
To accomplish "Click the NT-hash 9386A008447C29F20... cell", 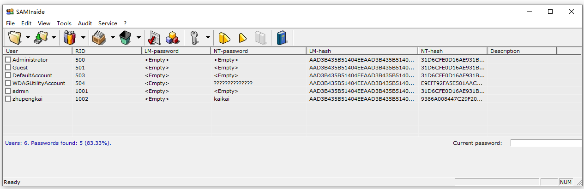I will (452, 99).
